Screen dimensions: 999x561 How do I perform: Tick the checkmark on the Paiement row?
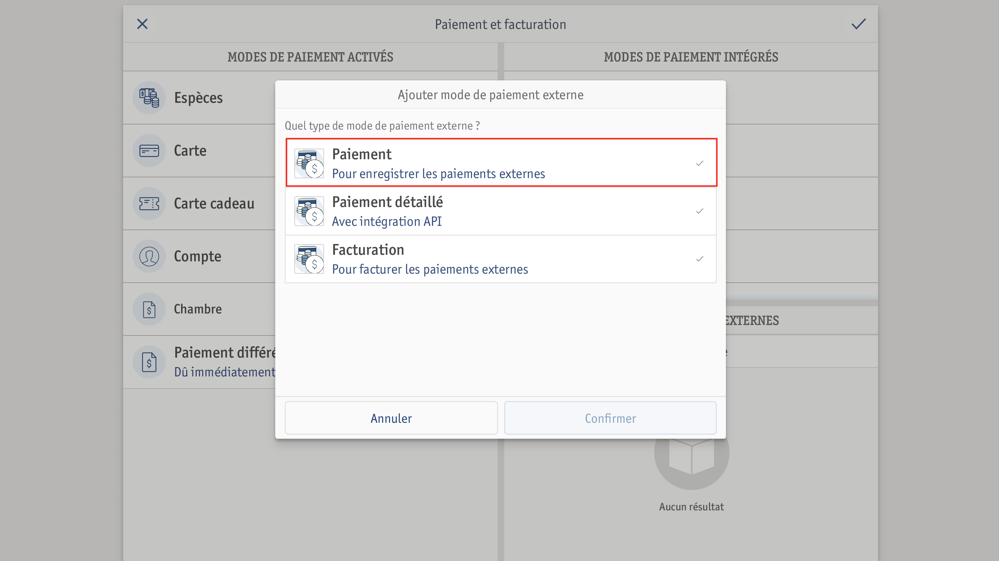click(x=699, y=163)
